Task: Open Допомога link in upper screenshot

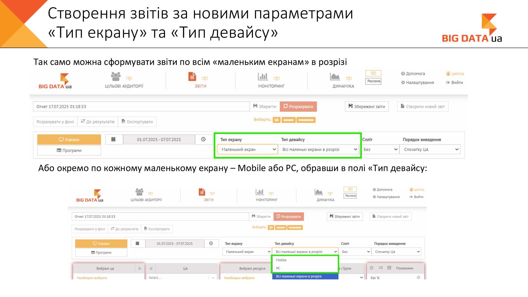Action: 413,74
